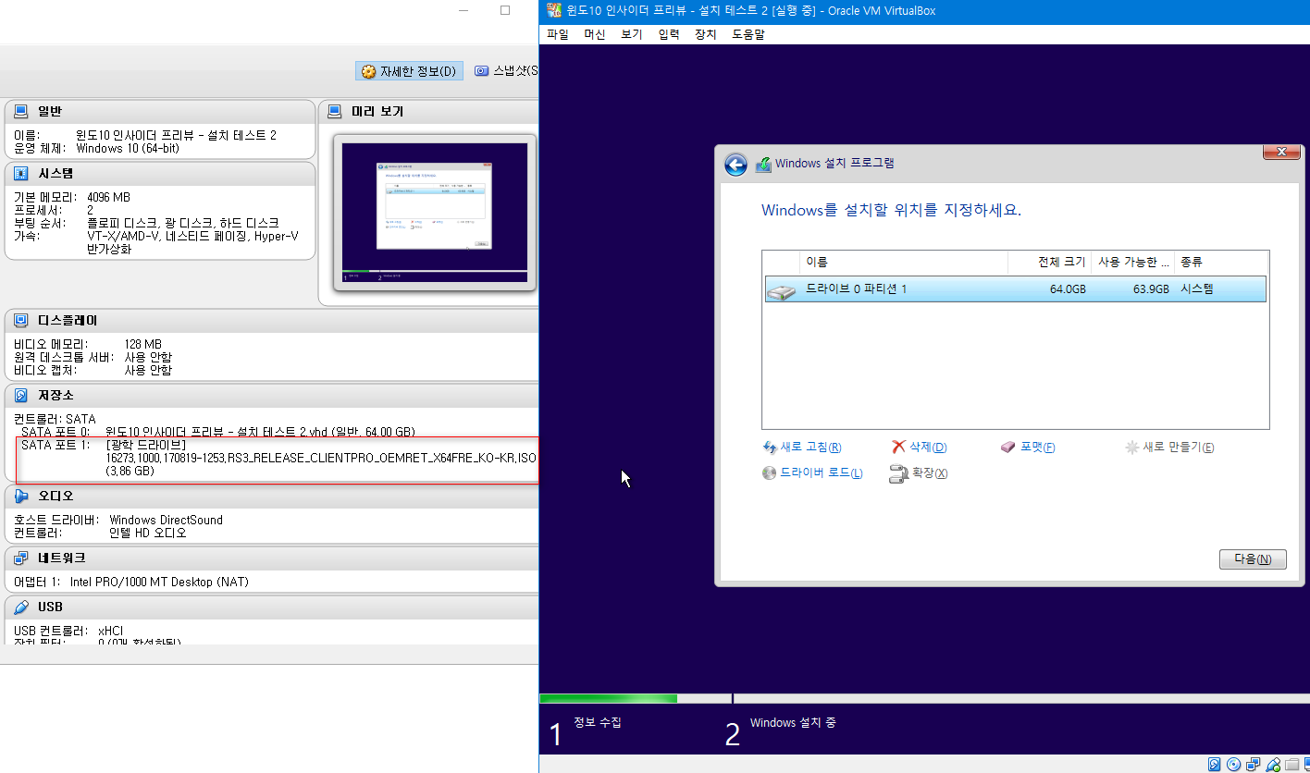
Task: Open the 도움말 menu in the VM window
Action: click(748, 34)
